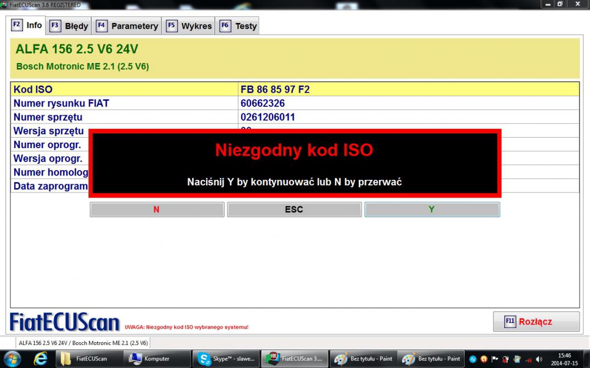Click the status bar ALFA 156 entry

83,343
